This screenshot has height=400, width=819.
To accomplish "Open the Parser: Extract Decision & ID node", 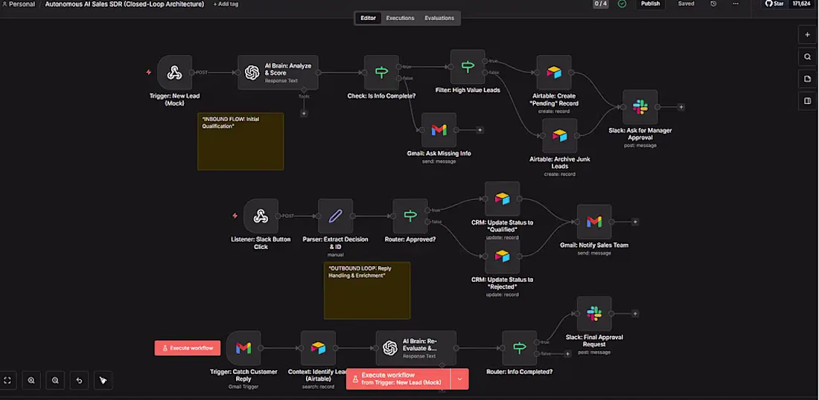I will tap(335, 216).
